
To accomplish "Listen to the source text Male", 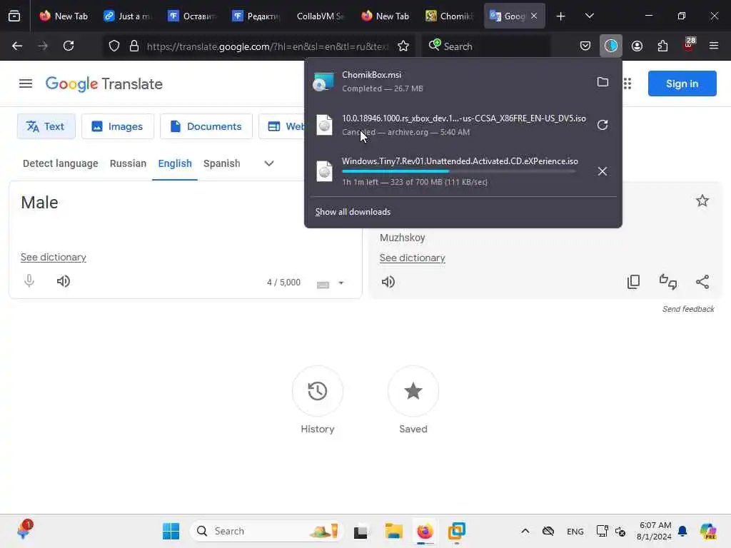I will pos(64,281).
